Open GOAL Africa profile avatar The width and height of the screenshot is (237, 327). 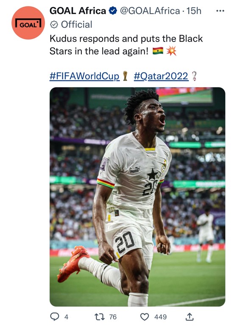point(28,23)
